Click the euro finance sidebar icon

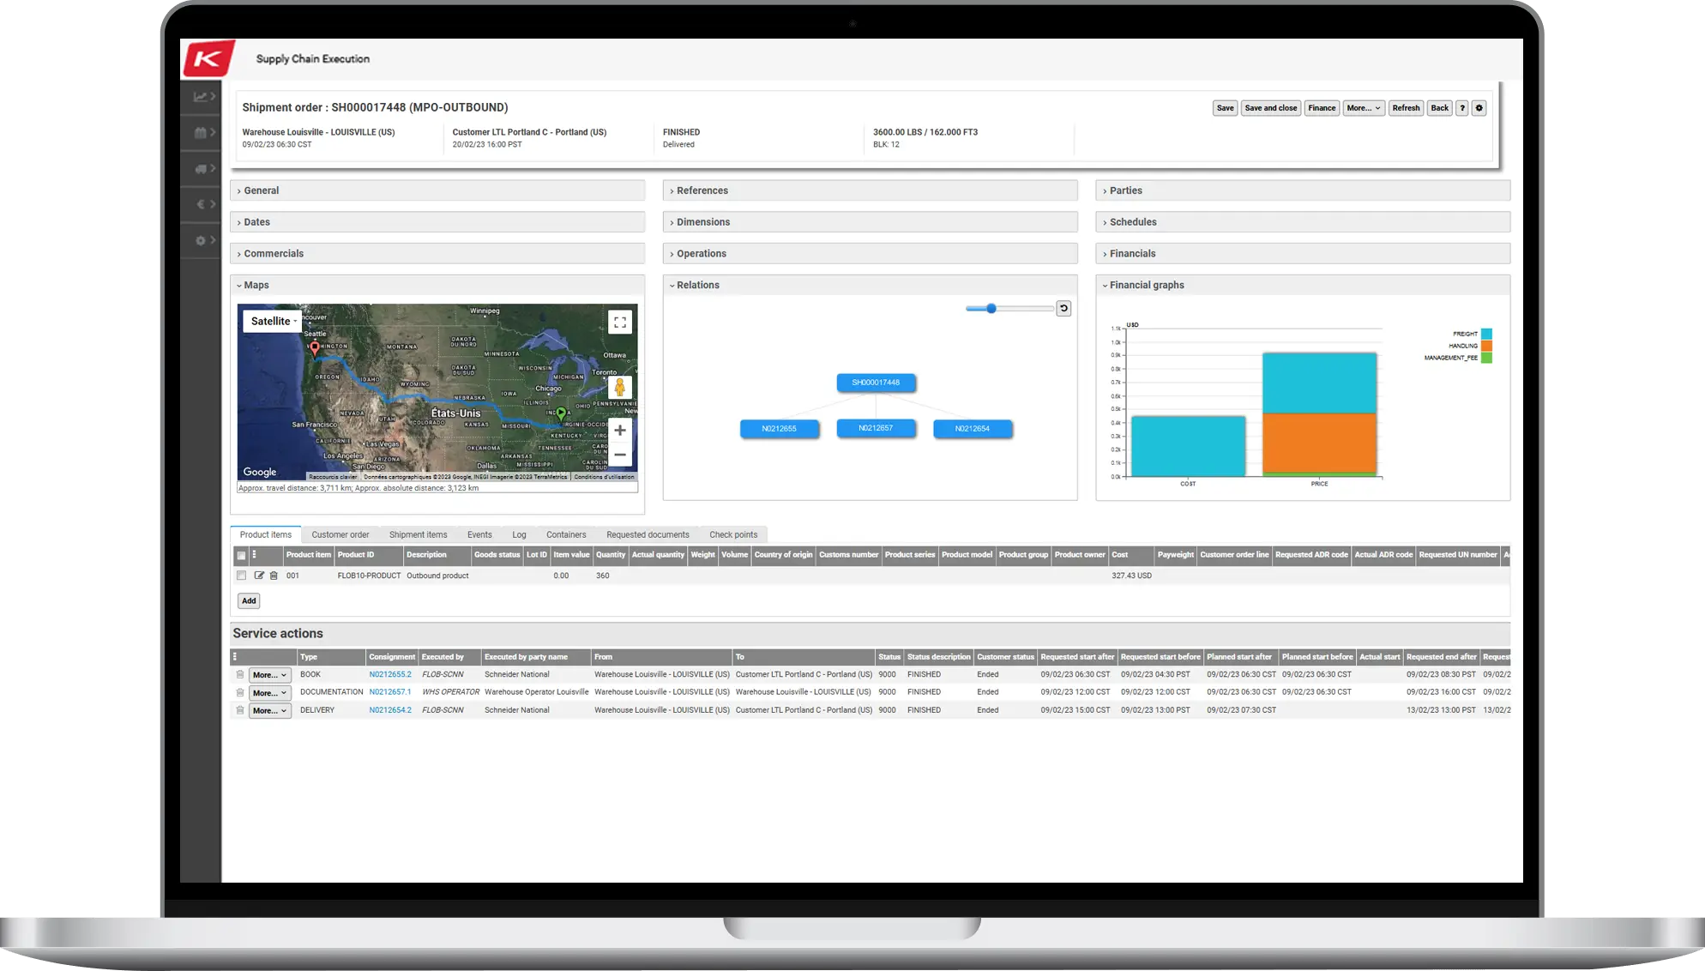click(202, 205)
